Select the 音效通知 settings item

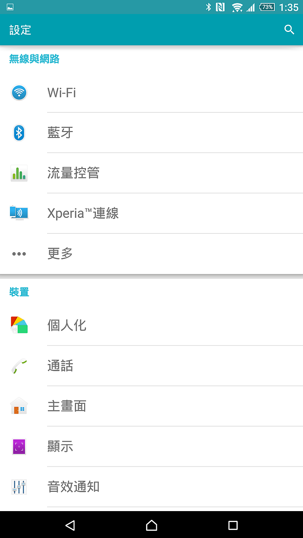click(x=151, y=487)
